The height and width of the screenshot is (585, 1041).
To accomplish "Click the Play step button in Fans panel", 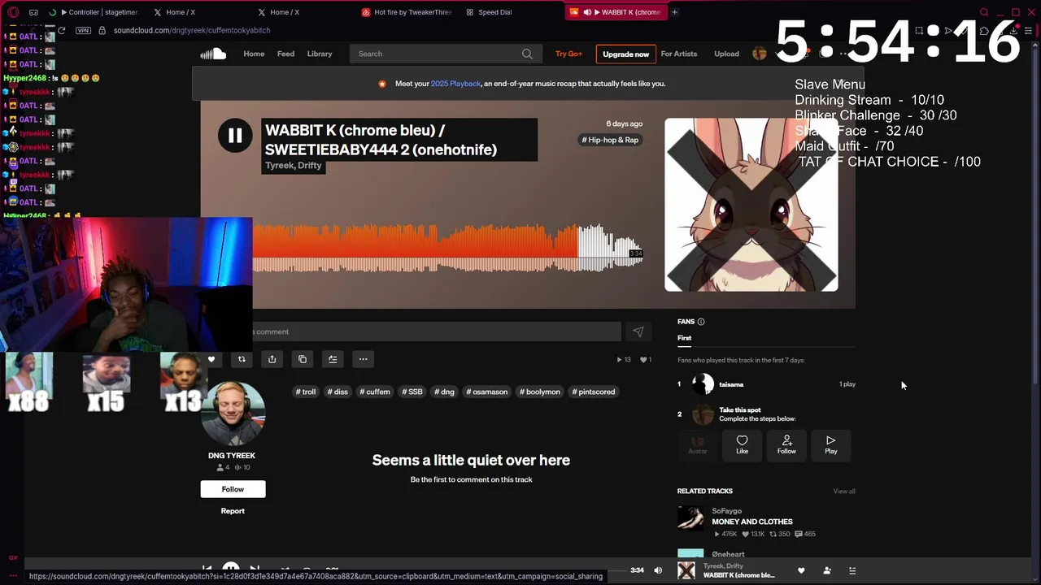I will tap(830, 444).
